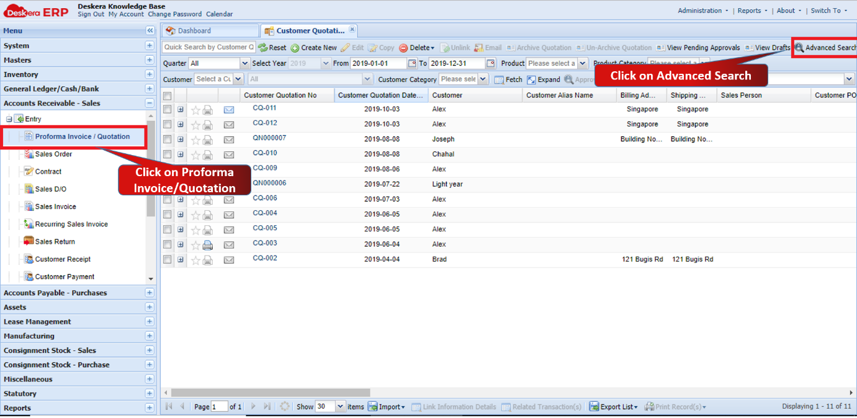Open the Delete dropdown button
857x418 pixels.
pyautogui.click(x=416, y=48)
